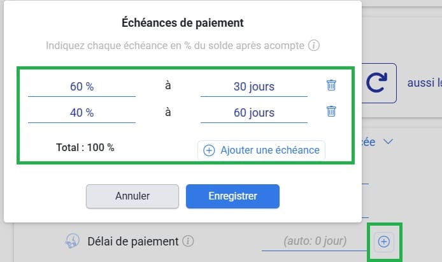Click the plus icon inside Ajouter une échéance
This screenshot has height=262, width=442.
[x=209, y=150]
